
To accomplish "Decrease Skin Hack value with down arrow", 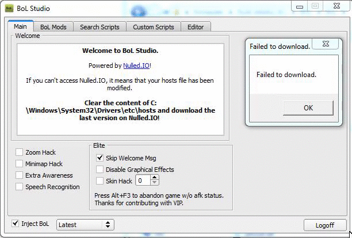I will tap(154, 182).
